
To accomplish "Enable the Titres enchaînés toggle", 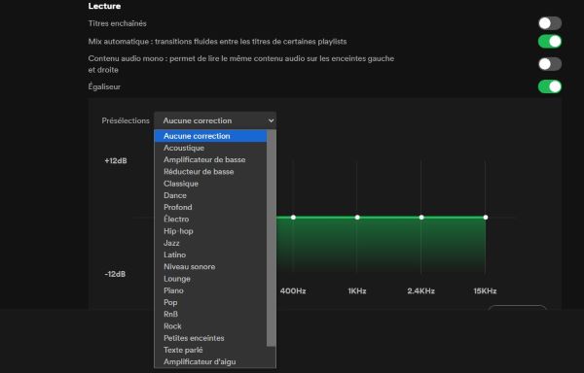I will pyautogui.click(x=550, y=23).
